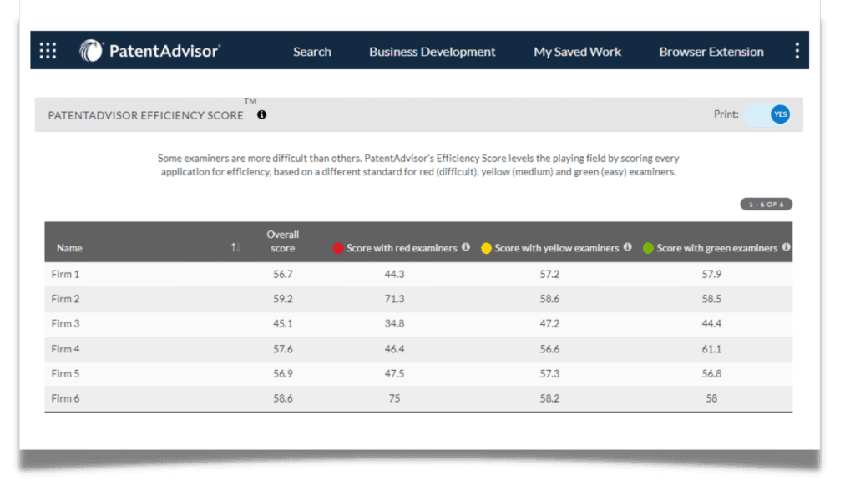Click info icon for red examiners score
This screenshot has width=855, height=481.
pyautogui.click(x=466, y=247)
